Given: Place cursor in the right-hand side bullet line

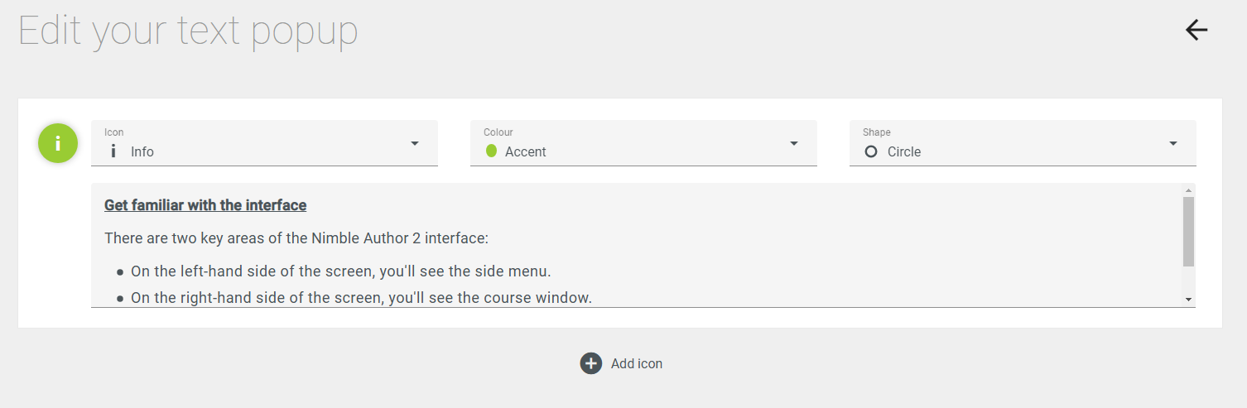Looking at the screenshot, I should click(361, 298).
